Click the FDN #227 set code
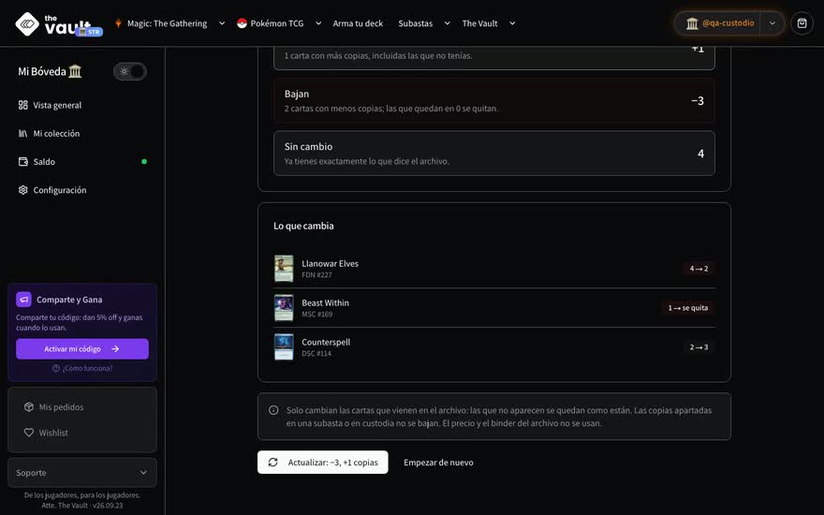The width and height of the screenshot is (824, 515). 316,275
